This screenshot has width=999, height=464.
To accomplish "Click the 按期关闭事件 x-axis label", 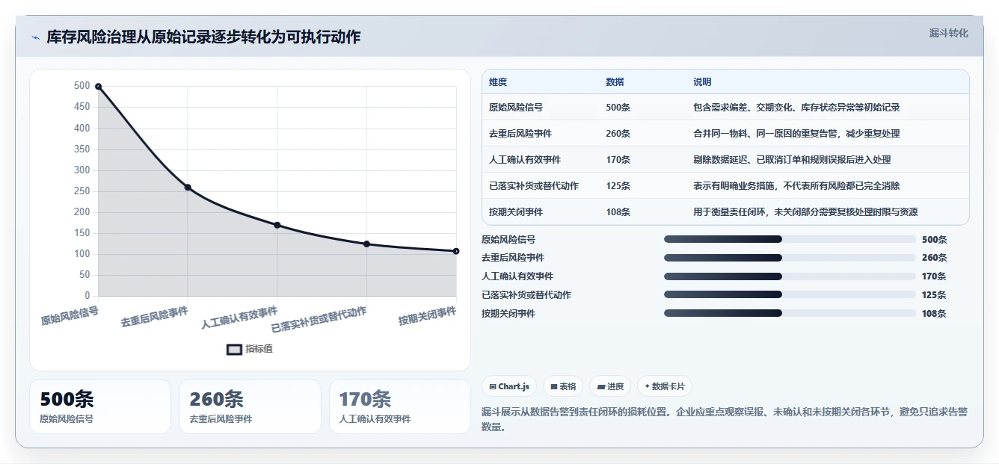I will 428,316.
